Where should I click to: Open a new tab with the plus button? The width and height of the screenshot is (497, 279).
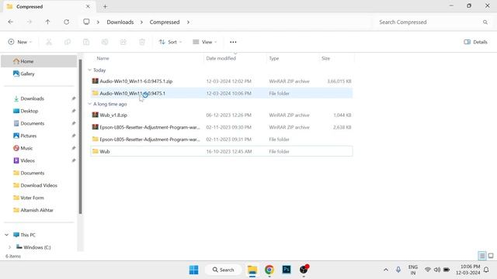(x=105, y=6)
